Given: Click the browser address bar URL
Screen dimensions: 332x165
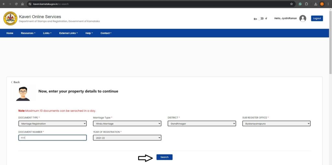Looking at the screenshot, I should pyautogui.click(x=51, y=4).
